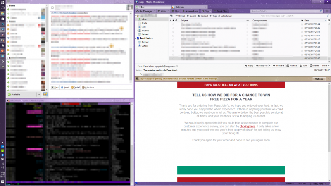331x186 pixels.
Task: Open the Address Book
Action: [x=190, y=11]
